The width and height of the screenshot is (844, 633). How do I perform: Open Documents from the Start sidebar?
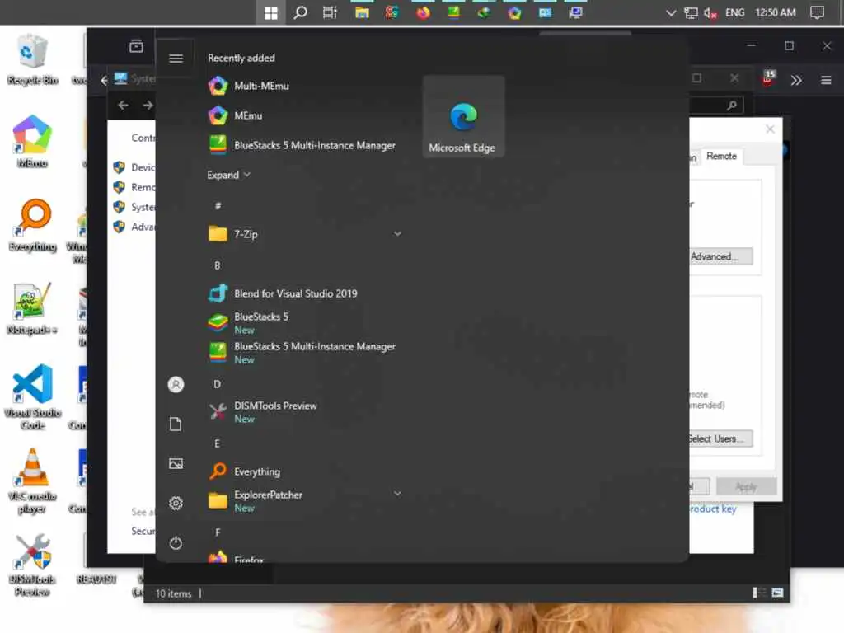176,424
